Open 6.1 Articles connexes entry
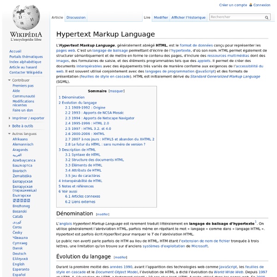 [83, 196]
